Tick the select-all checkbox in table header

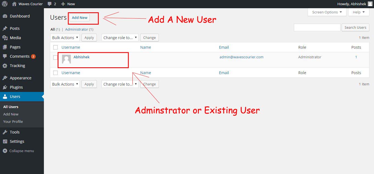click(x=55, y=47)
